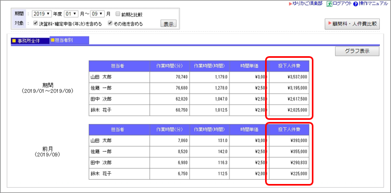
Task: Uncheck 決算料・確定申告(年次)を含める checkbox
Action: [x=35, y=24]
